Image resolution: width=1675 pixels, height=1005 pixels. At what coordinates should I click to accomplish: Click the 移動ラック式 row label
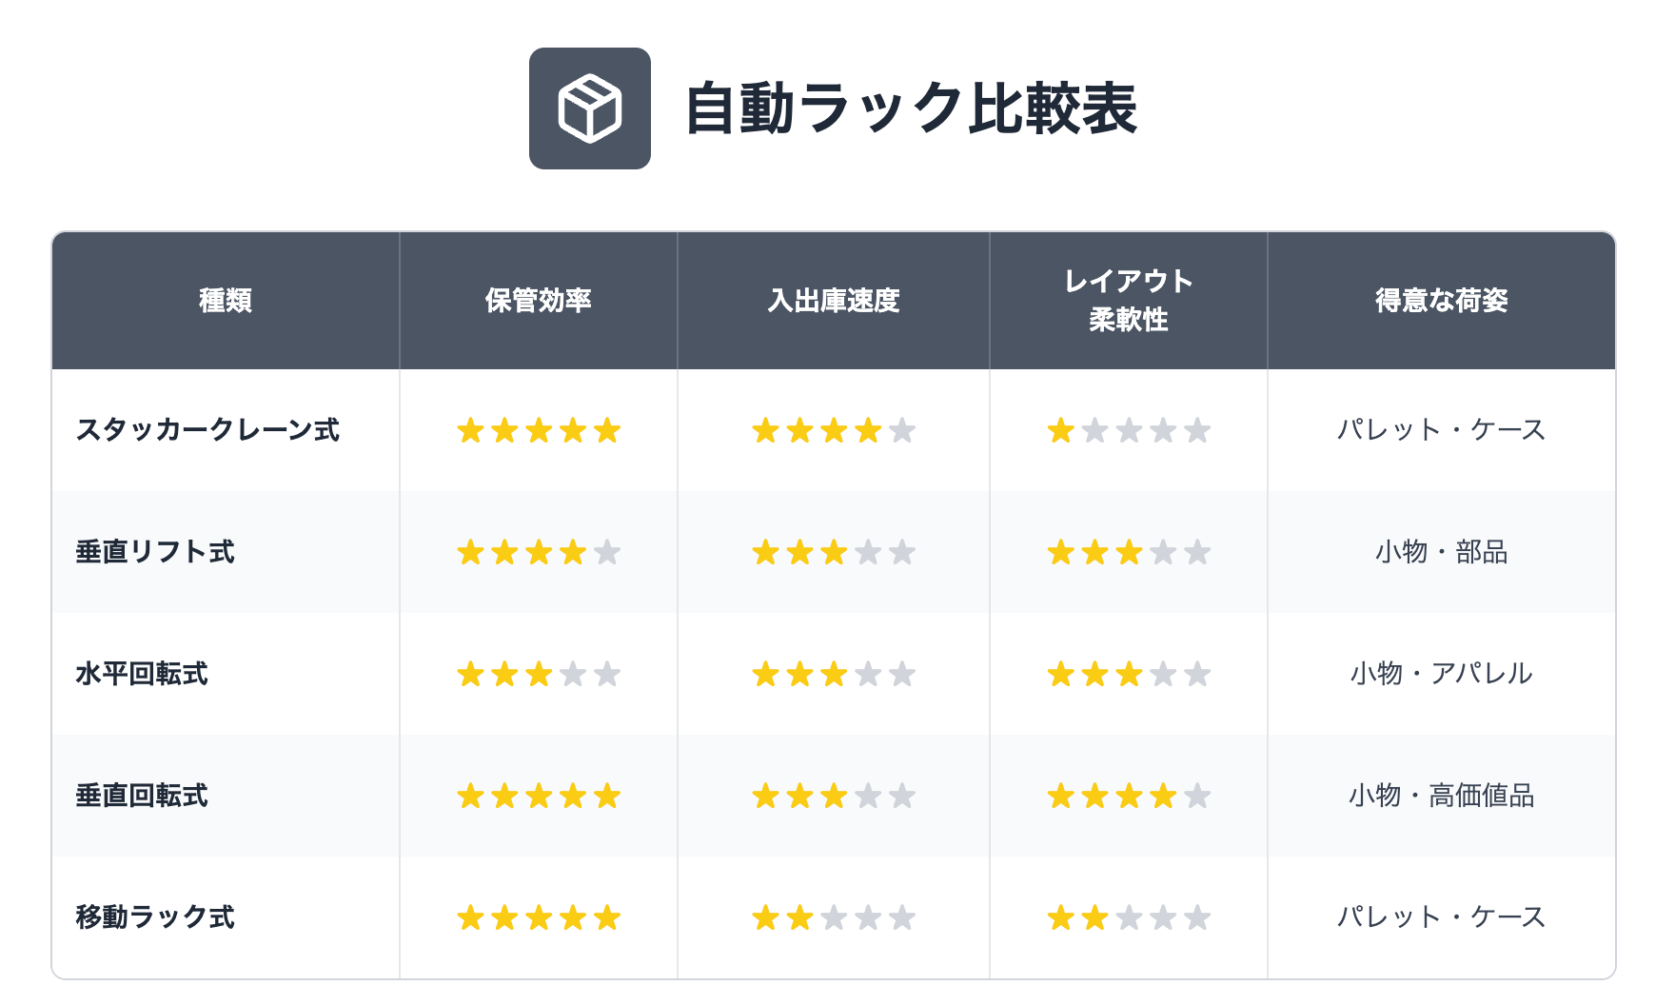(155, 917)
